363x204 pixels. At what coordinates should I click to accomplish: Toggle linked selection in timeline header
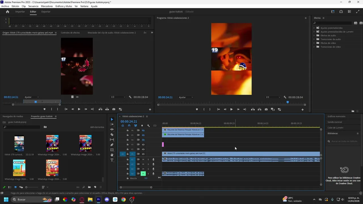pyautogui.click(x=136, y=126)
